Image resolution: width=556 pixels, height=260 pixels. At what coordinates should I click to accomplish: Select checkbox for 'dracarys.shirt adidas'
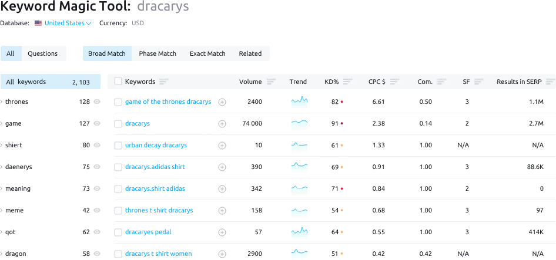click(118, 189)
